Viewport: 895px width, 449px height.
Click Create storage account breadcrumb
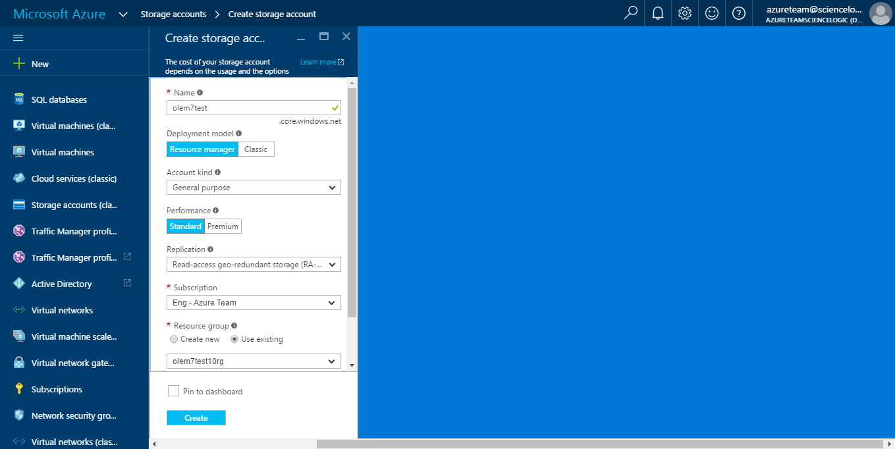(272, 14)
